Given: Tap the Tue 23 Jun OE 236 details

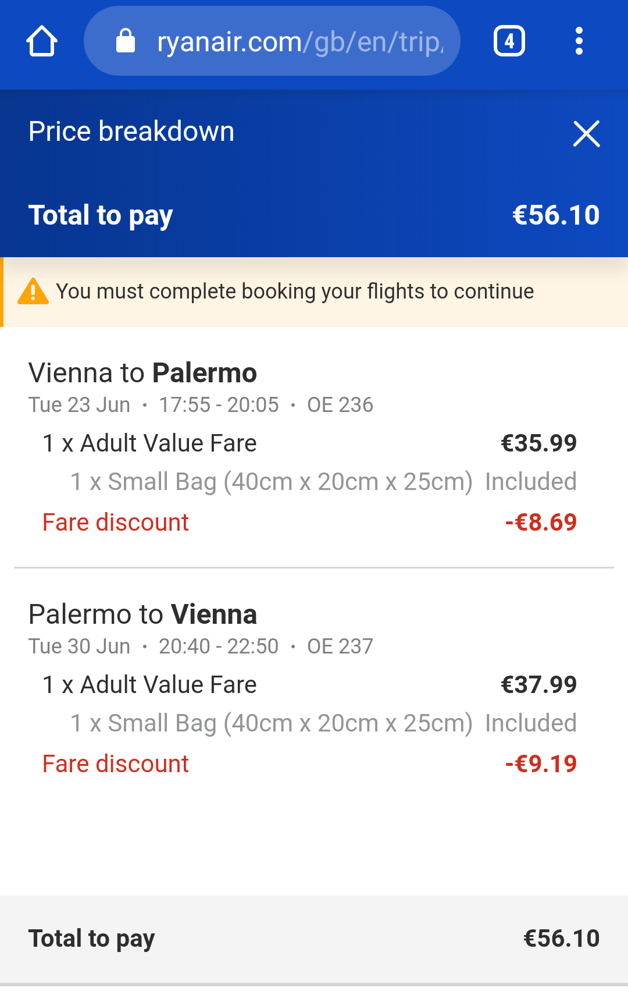Looking at the screenshot, I should click(201, 405).
